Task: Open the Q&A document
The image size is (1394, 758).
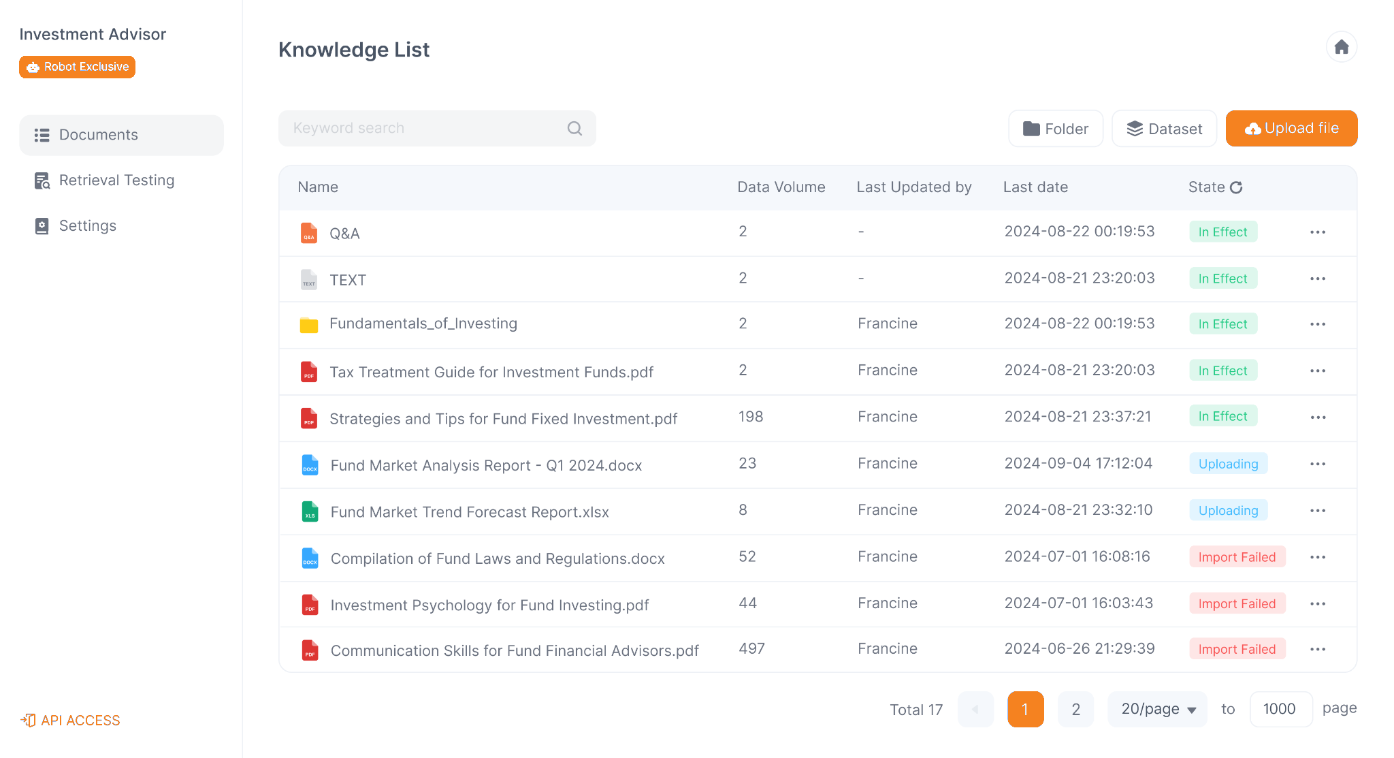Action: tap(344, 234)
